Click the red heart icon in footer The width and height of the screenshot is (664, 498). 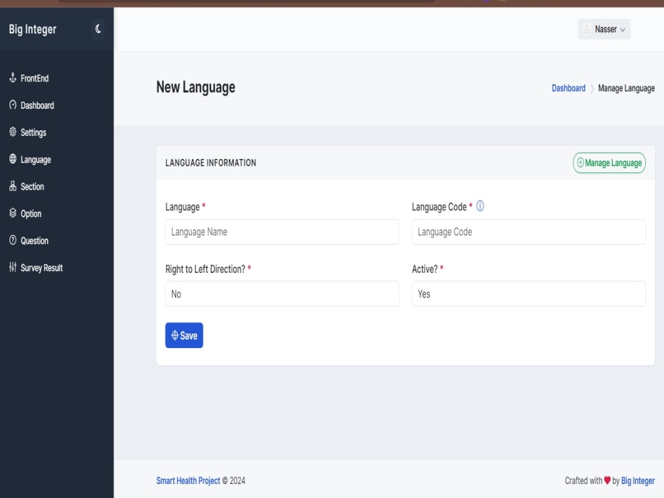click(x=607, y=481)
